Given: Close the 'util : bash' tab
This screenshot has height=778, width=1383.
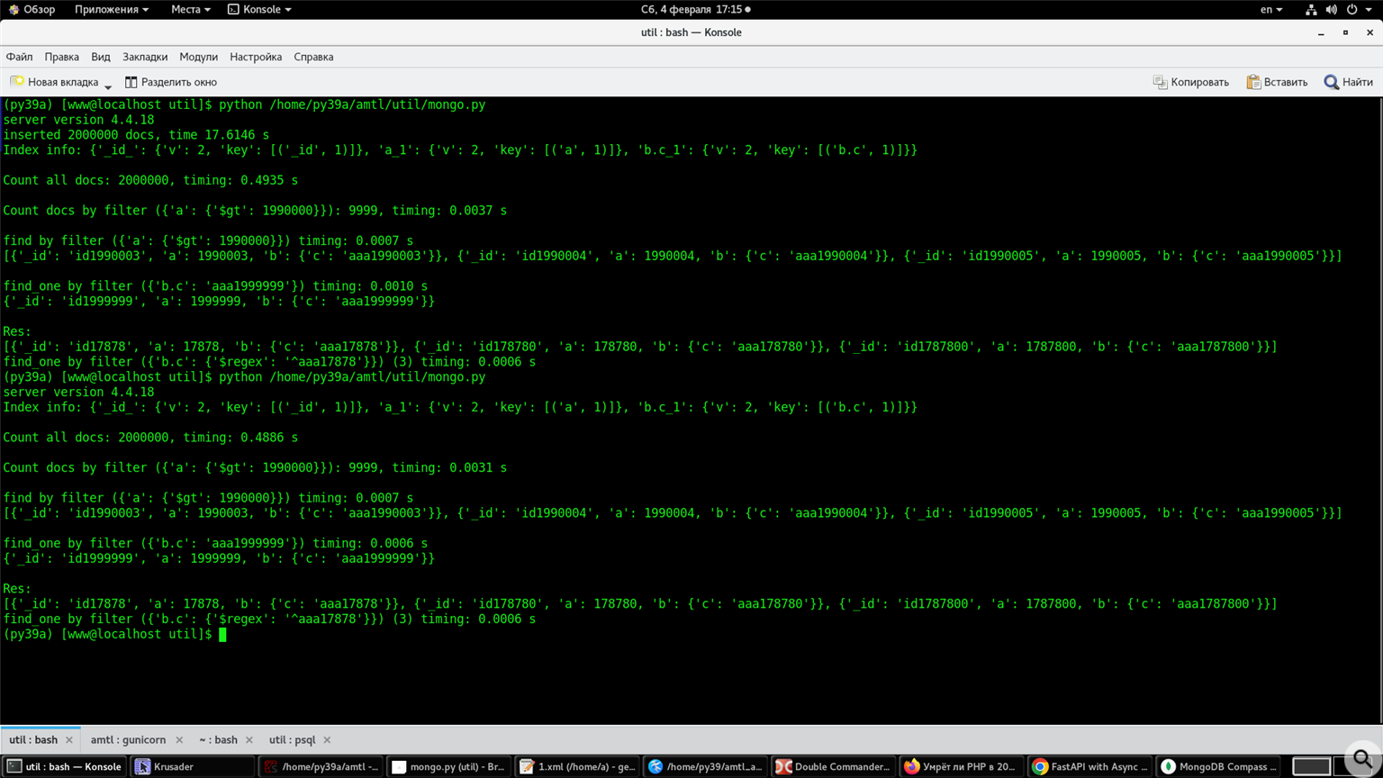Looking at the screenshot, I should coord(69,740).
